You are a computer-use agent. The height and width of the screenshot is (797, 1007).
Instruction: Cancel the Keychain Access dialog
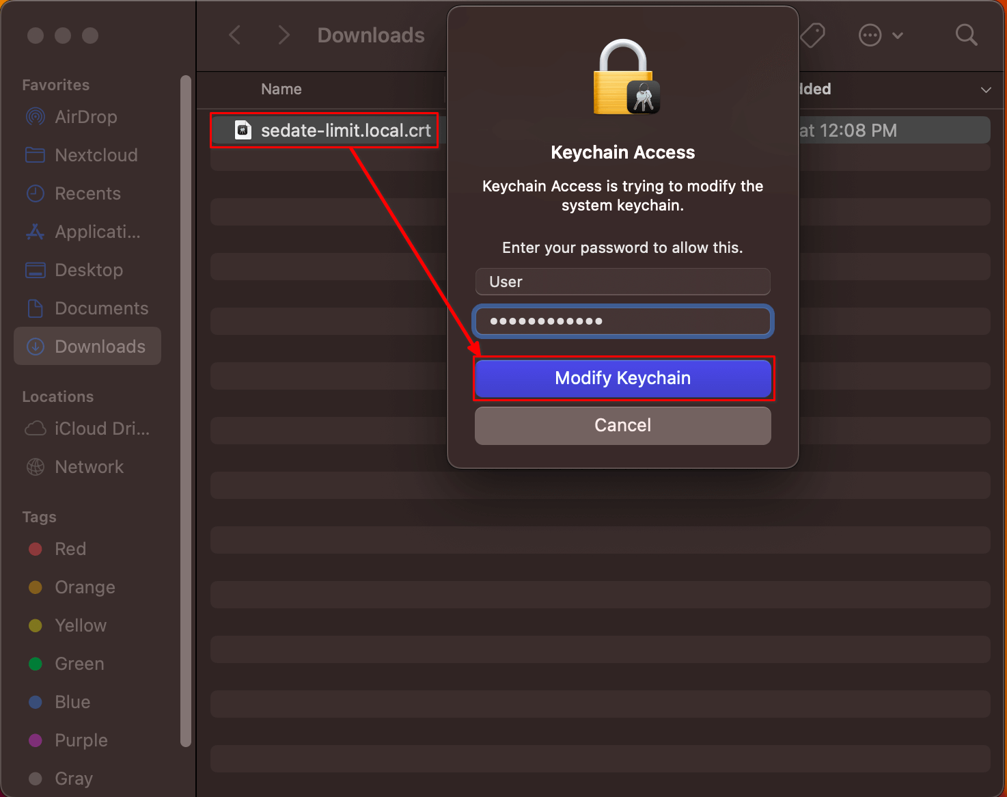click(623, 425)
